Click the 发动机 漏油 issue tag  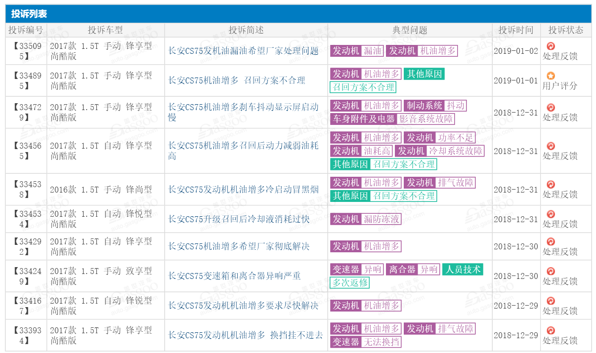(357, 51)
